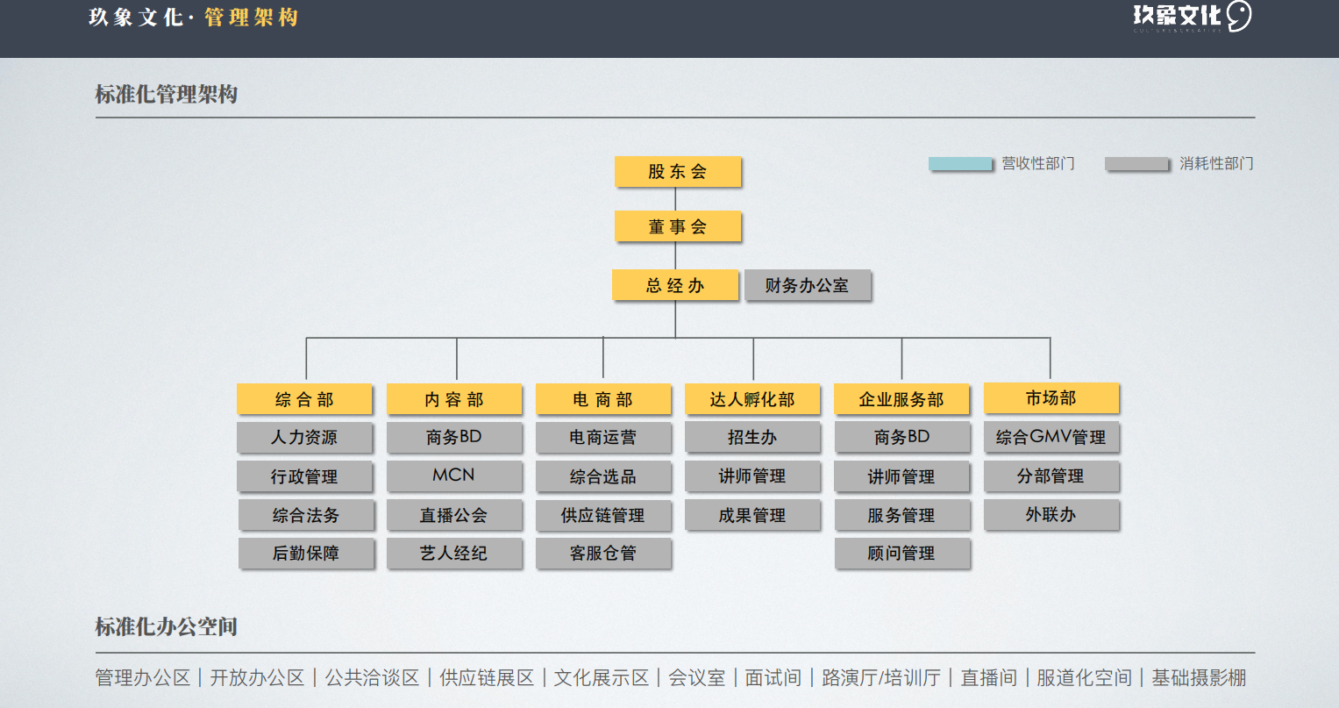Toggle the 消耗性部门 legend entry
The image size is (1339, 708).
(1213, 163)
